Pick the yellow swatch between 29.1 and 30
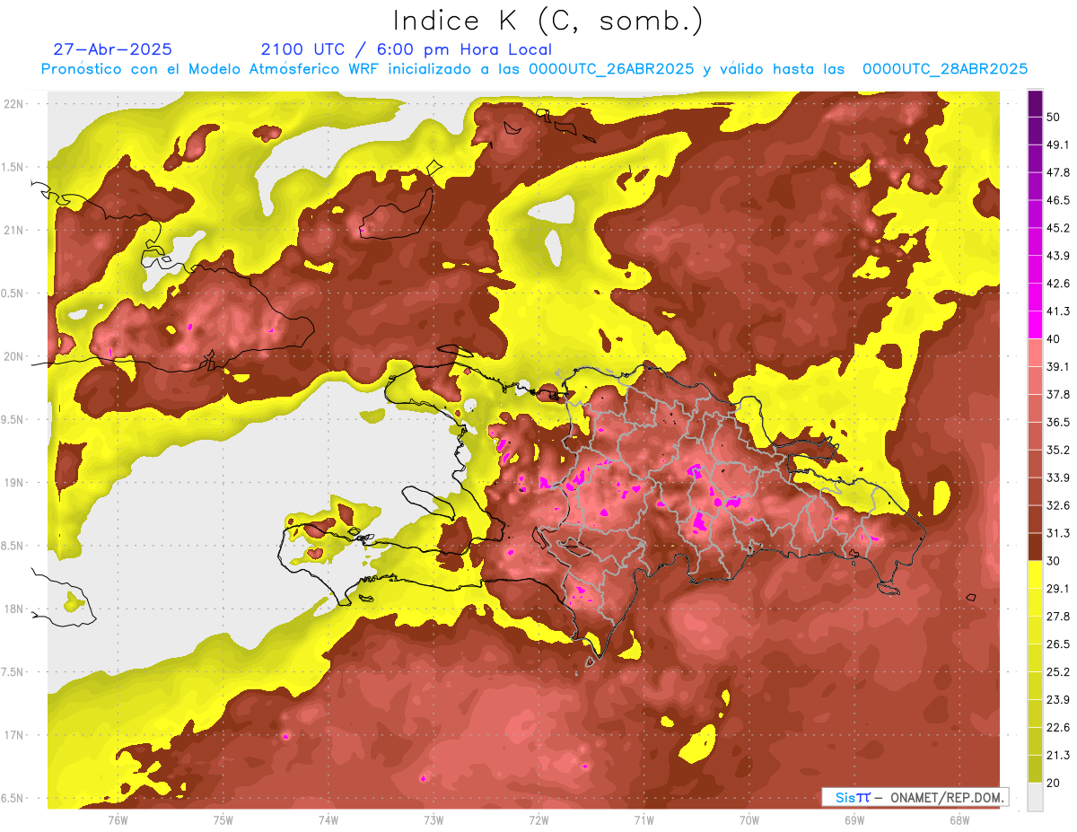This screenshot has width=1077, height=832. click(x=1035, y=574)
